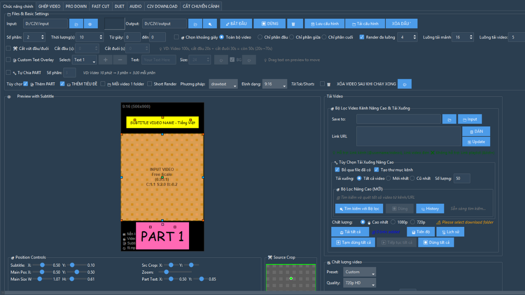
Task: Open the Quality 720p HD dropdown
Action: (x=359, y=283)
